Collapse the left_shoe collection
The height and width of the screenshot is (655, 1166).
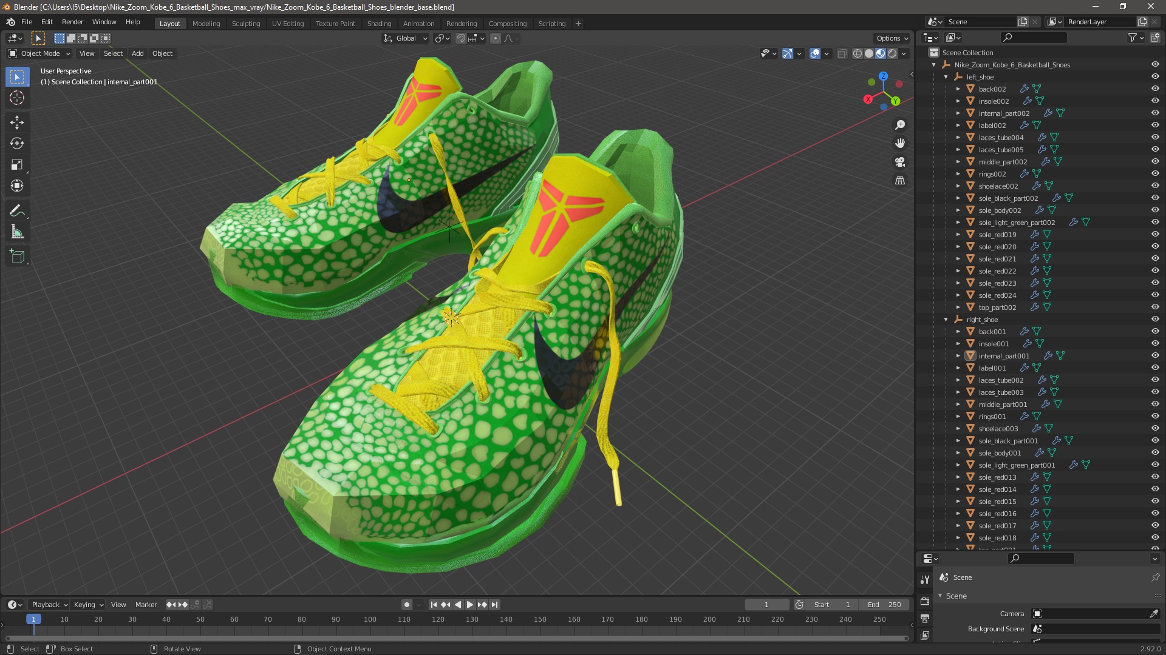pyautogui.click(x=946, y=77)
